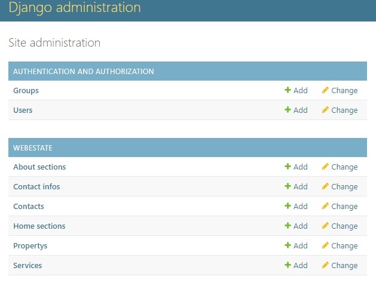Select the Change text for Services
This screenshot has width=376, height=298.
pyautogui.click(x=344, y=265)
